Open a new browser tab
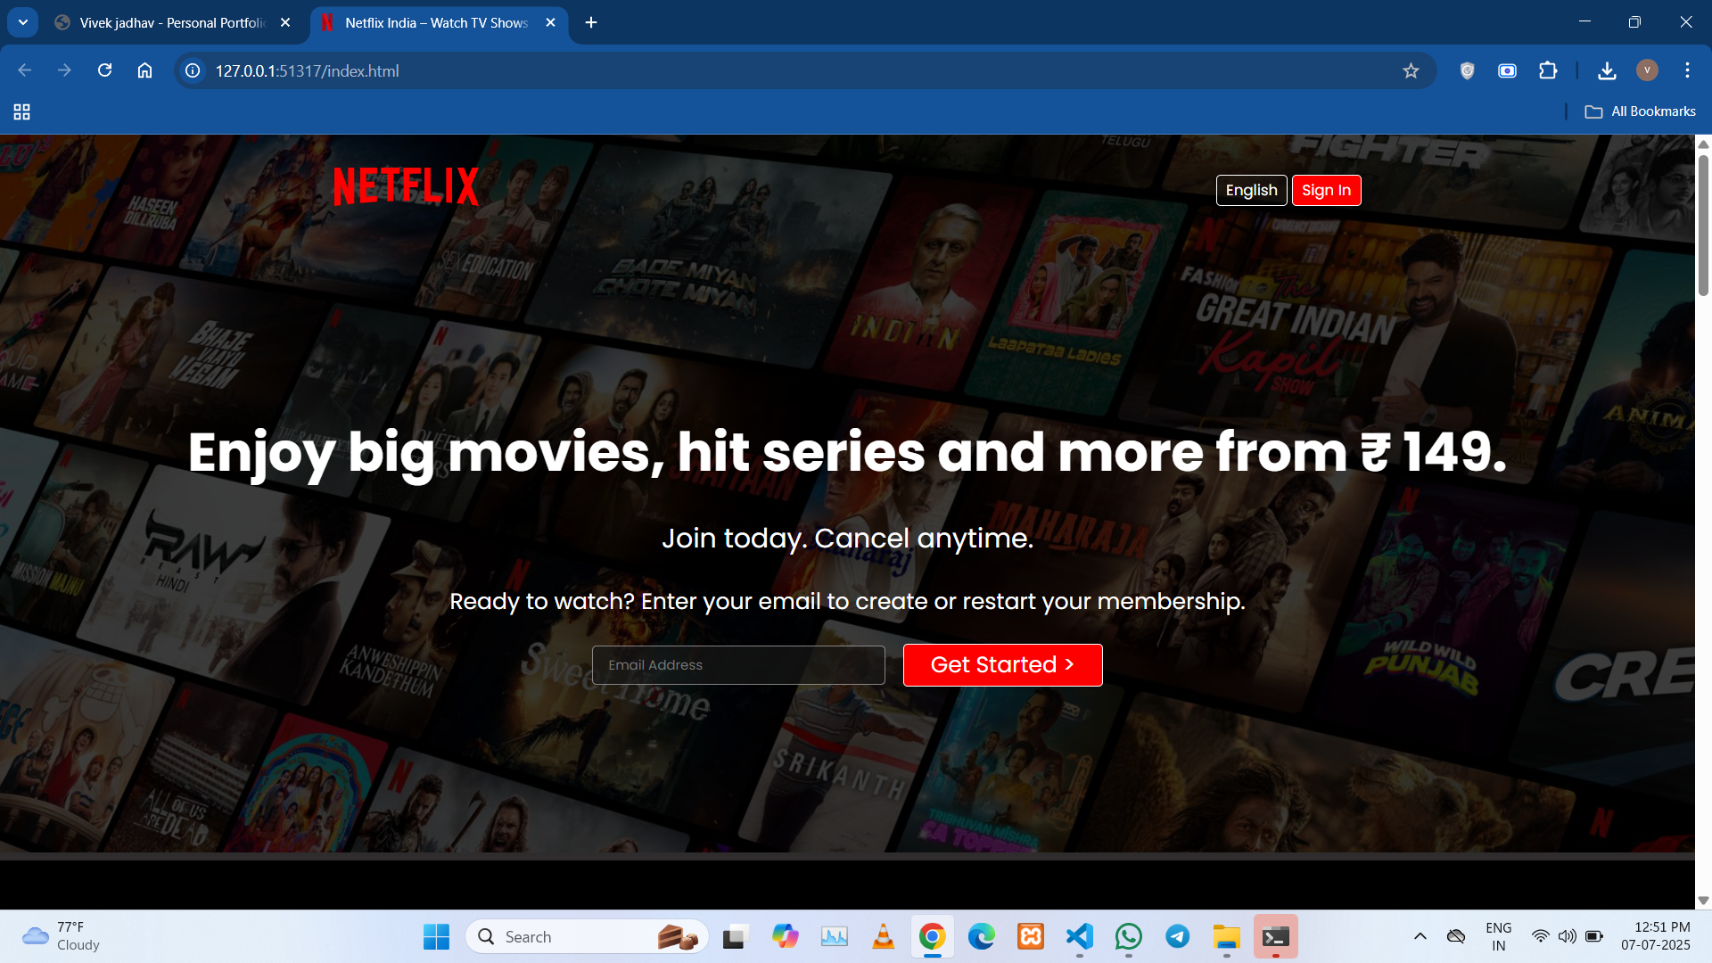 [591, 22]
